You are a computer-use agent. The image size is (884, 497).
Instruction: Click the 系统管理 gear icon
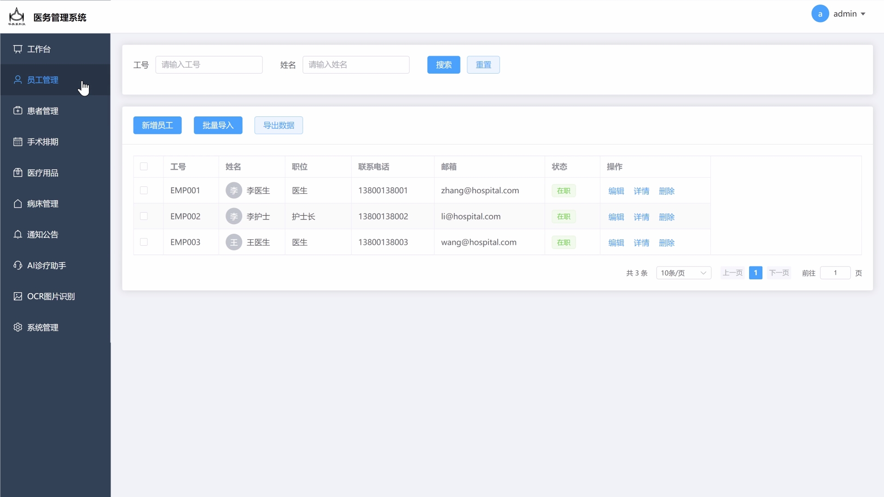click(x=17, y=327)
